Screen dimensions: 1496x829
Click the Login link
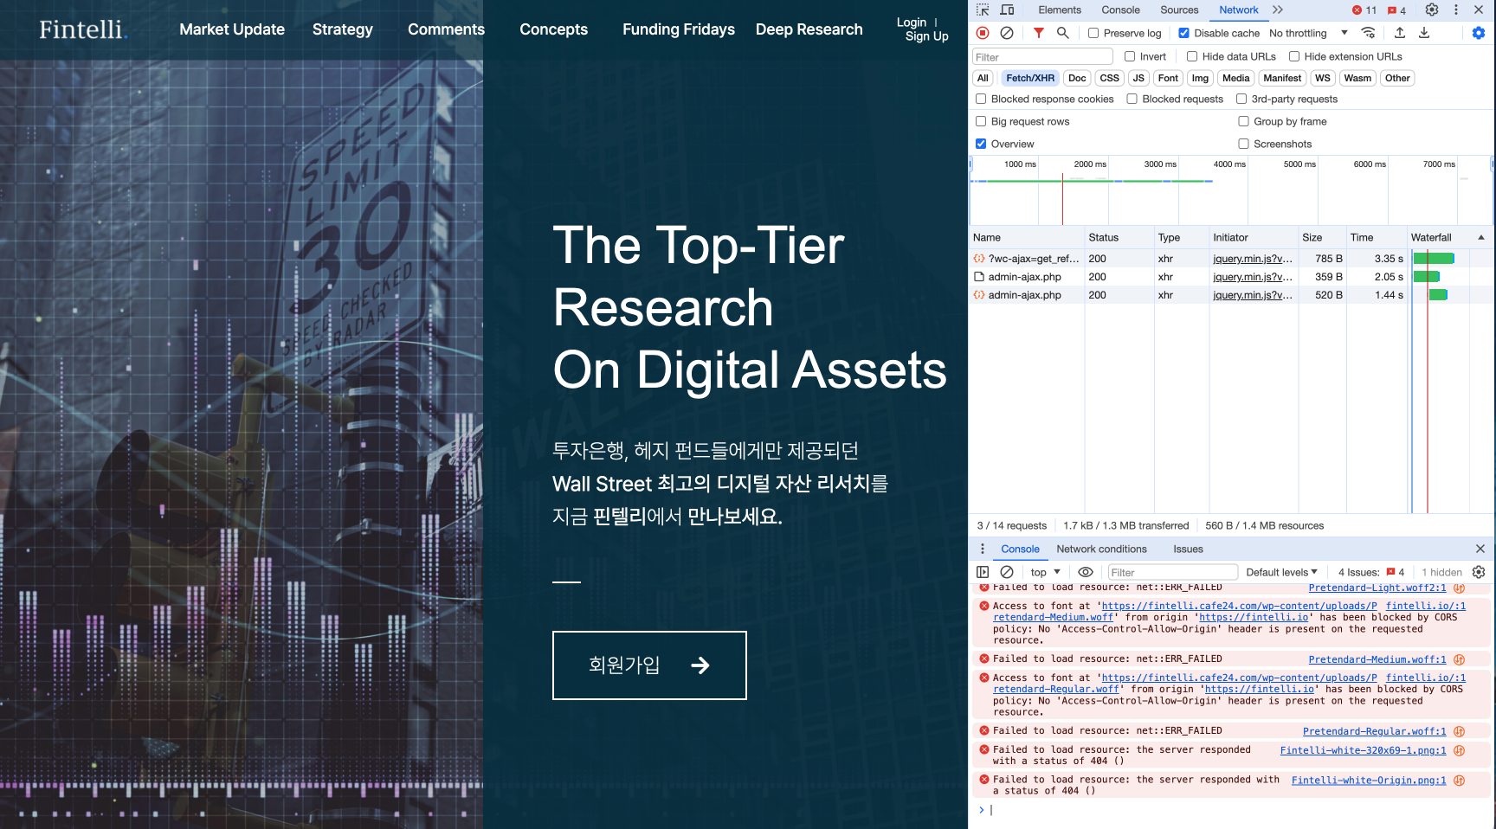912,22
